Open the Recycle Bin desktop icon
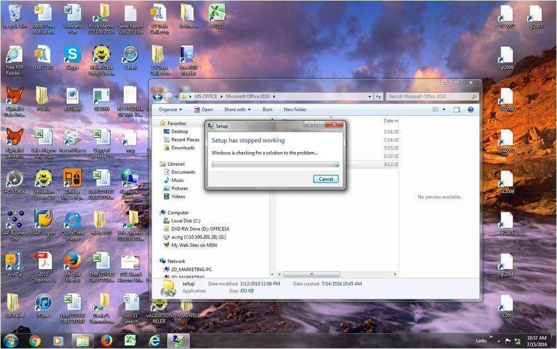 [x=14, y=17]
